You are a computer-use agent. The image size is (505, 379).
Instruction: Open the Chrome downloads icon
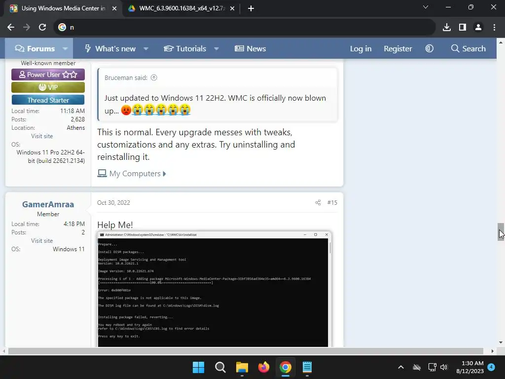tap(447, 28)
